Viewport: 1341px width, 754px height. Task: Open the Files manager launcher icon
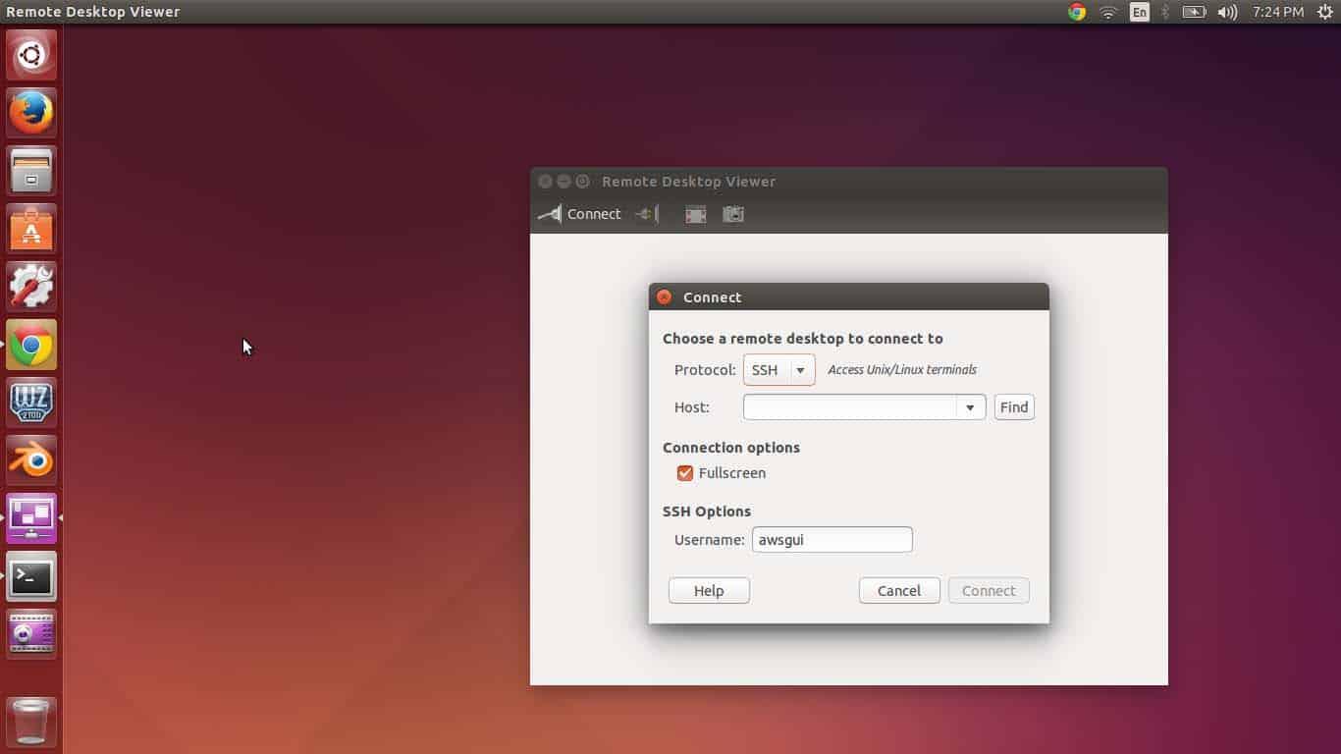point(31,170)
